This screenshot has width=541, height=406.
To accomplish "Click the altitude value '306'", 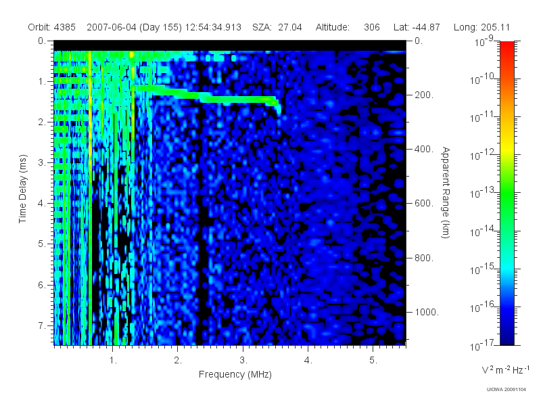I will 371,27.
